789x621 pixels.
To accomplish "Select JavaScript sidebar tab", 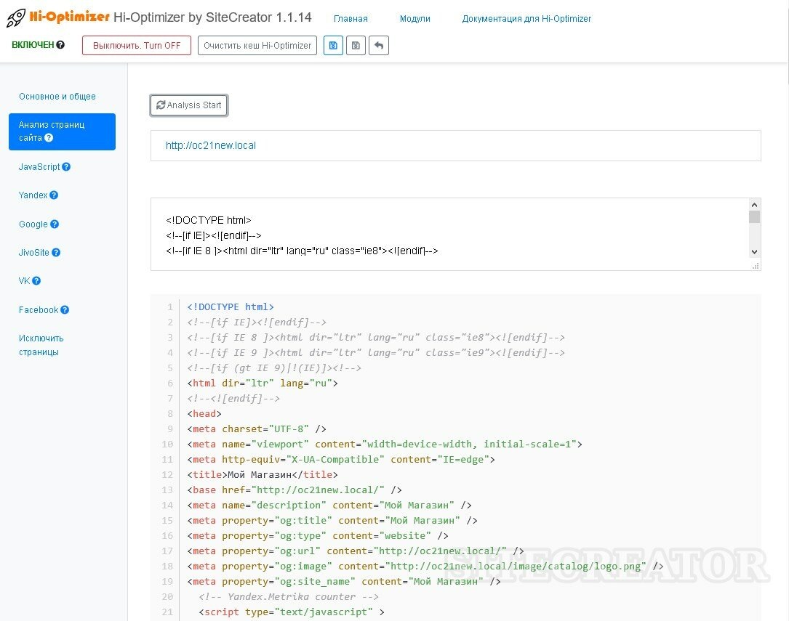I will click(39, 167).
